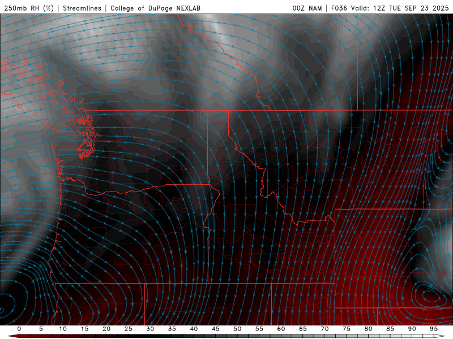Click the color bar label "0"
Screen dimensions: 453x339
19,329
